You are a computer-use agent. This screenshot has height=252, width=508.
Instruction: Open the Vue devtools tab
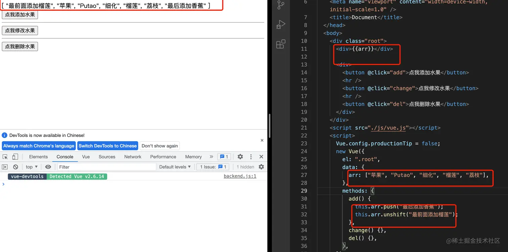pyautogui.click(x=86, y=157)
